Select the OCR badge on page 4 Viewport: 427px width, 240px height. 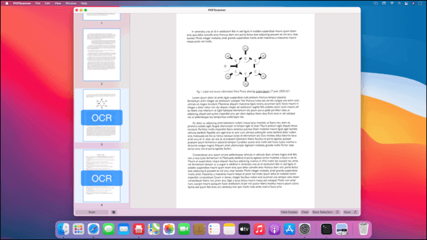click(x=102, y=178)
